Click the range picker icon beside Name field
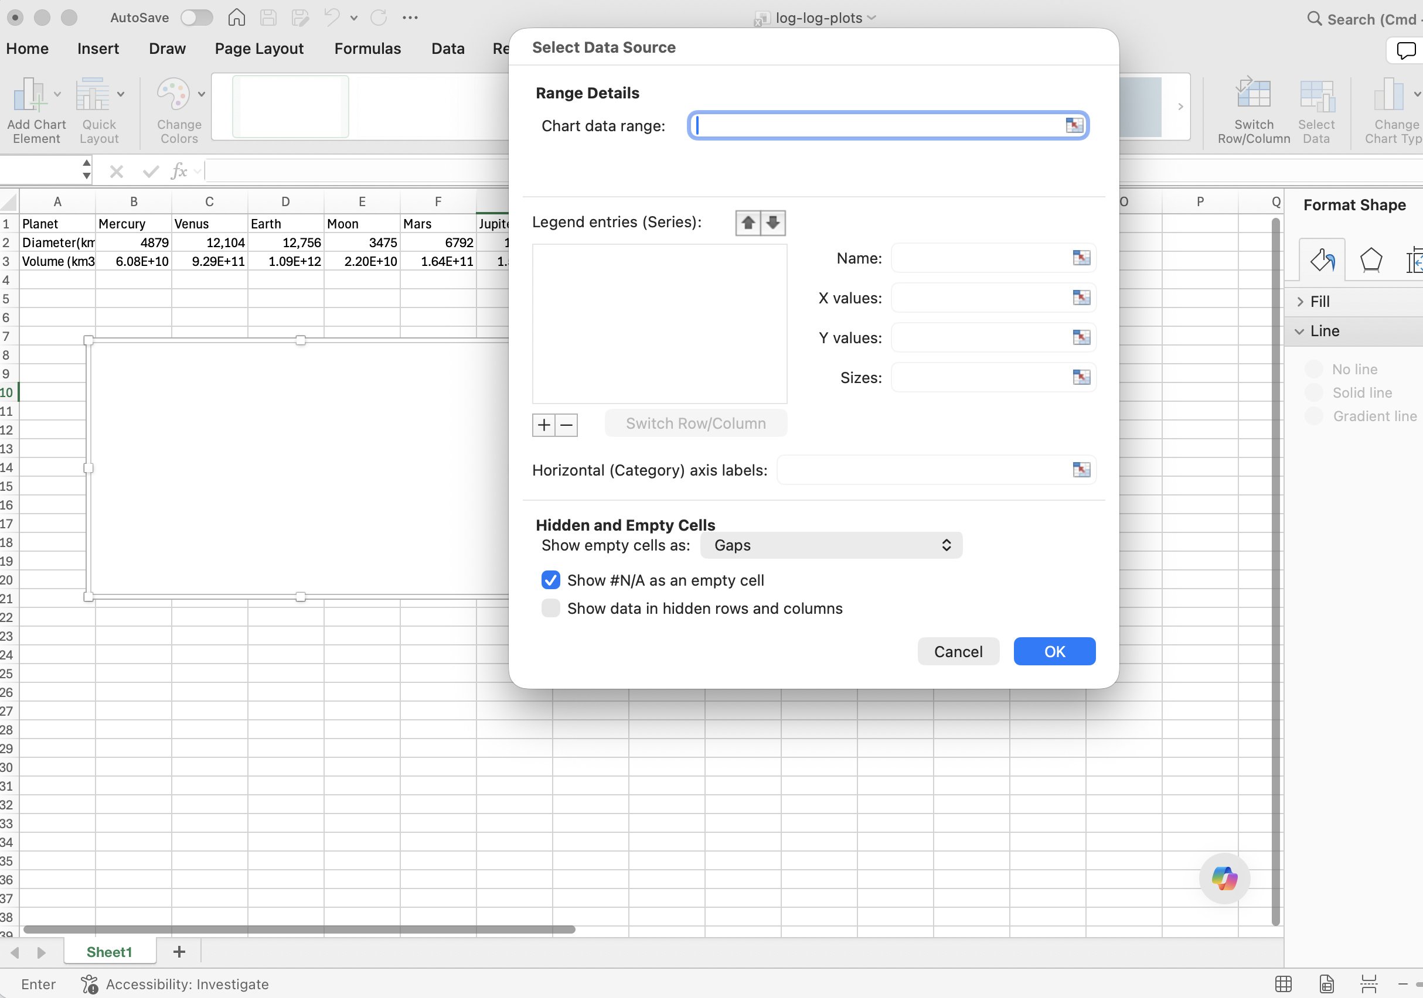1423x998 pixels. [x=1081, y=258]
